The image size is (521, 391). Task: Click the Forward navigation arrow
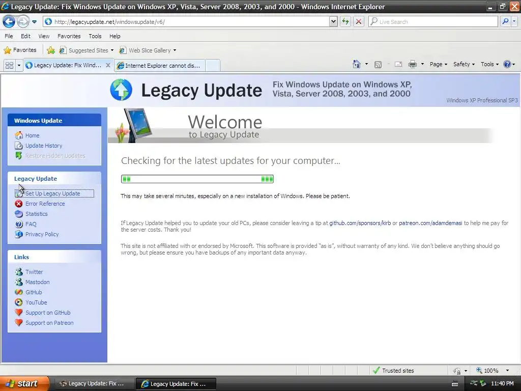coord(23,21)
